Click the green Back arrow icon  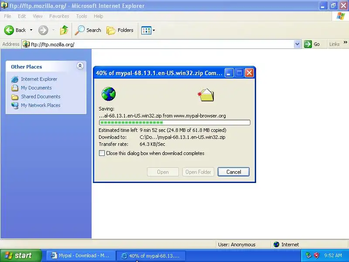pyautogui.click(x=9, y=30)
